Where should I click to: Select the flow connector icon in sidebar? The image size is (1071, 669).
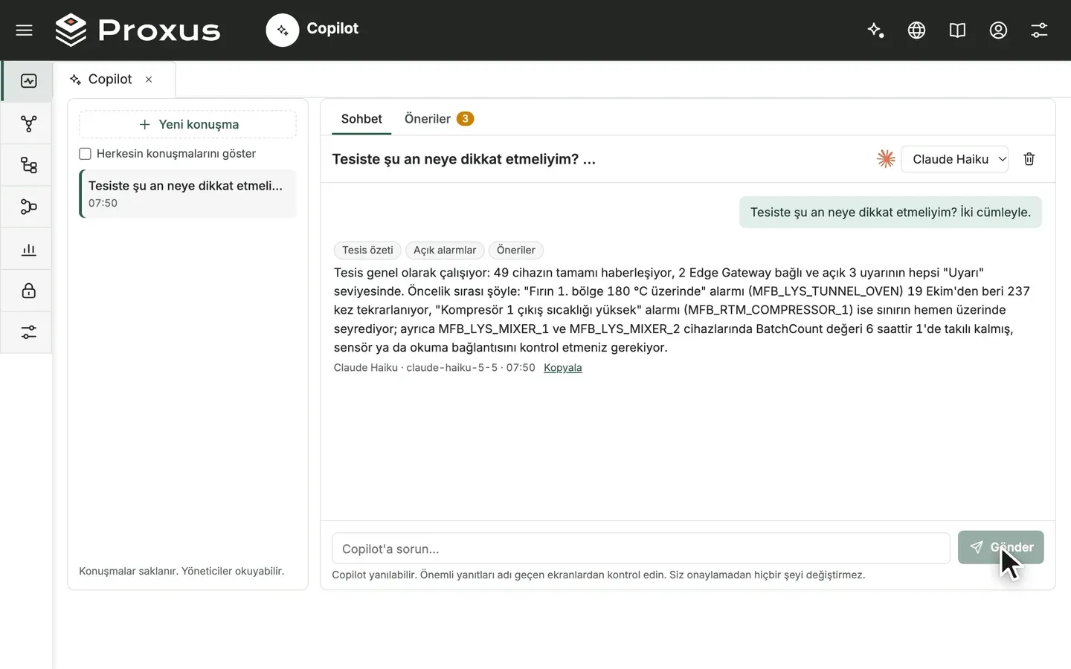point(28,207)
